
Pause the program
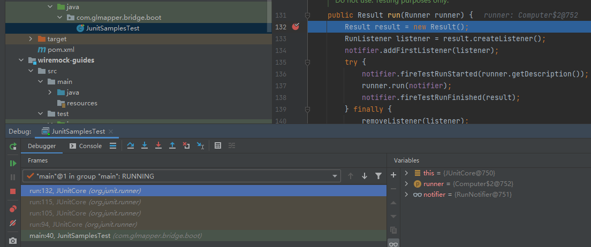tap(13, 177)
